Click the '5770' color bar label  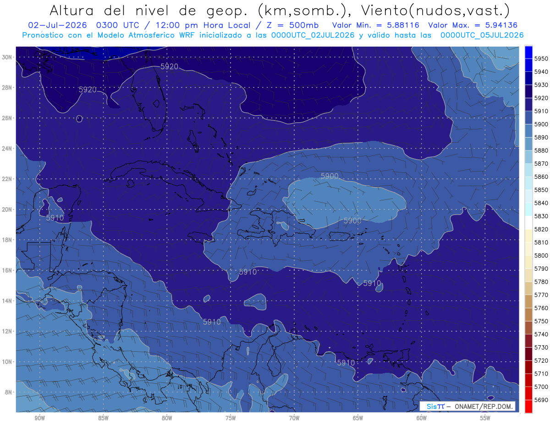click(x=541, y=295)
